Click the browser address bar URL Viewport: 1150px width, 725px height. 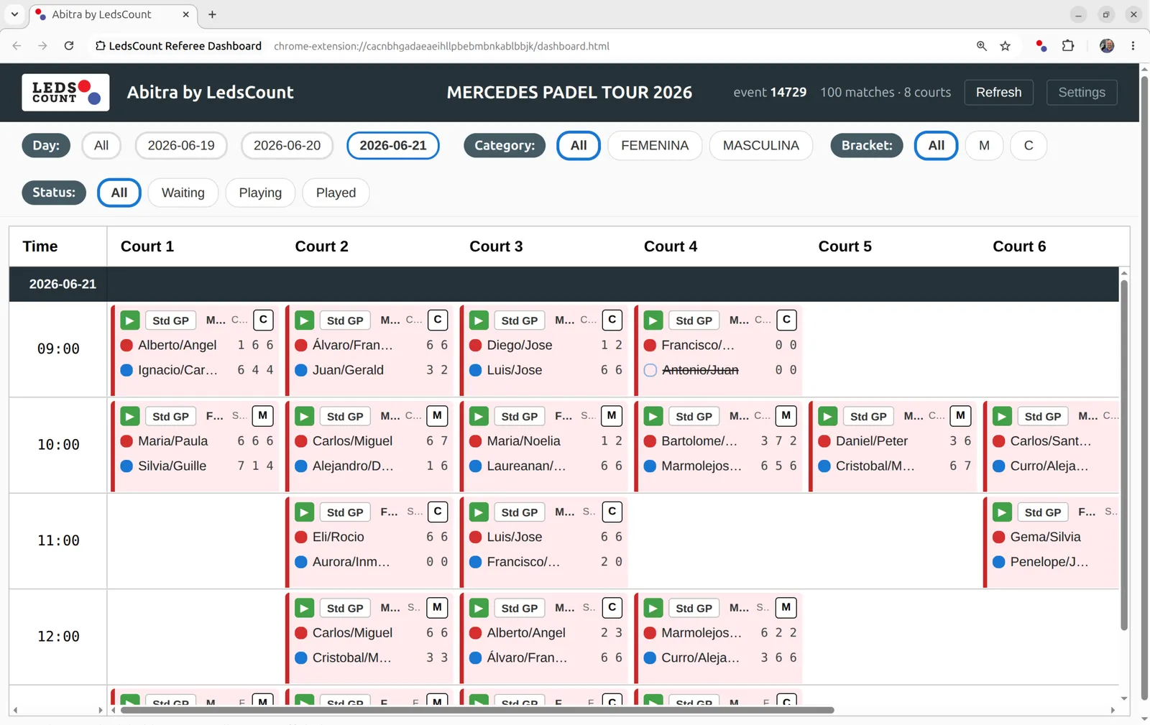pyautogui.click(x=441, y=46)
